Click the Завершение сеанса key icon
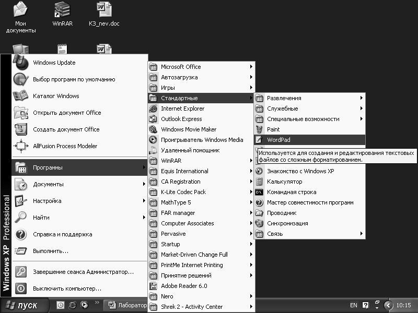418x313 pixels. click(x=21, y=272)
